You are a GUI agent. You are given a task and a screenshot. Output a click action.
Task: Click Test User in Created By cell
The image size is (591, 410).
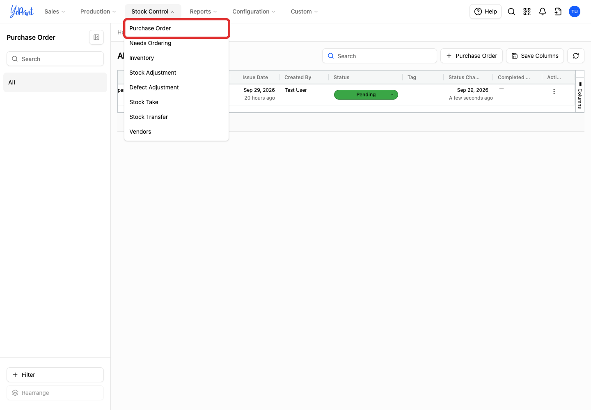coord(296,90)
